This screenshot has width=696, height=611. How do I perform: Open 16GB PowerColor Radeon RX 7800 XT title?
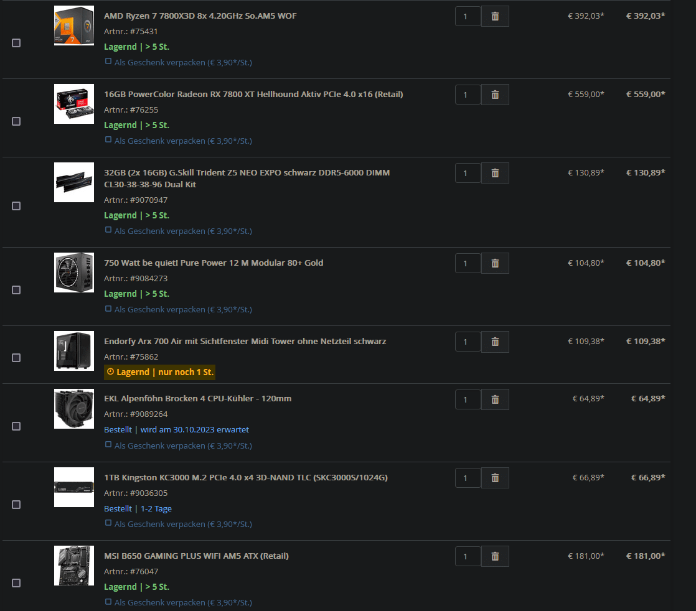253,95
